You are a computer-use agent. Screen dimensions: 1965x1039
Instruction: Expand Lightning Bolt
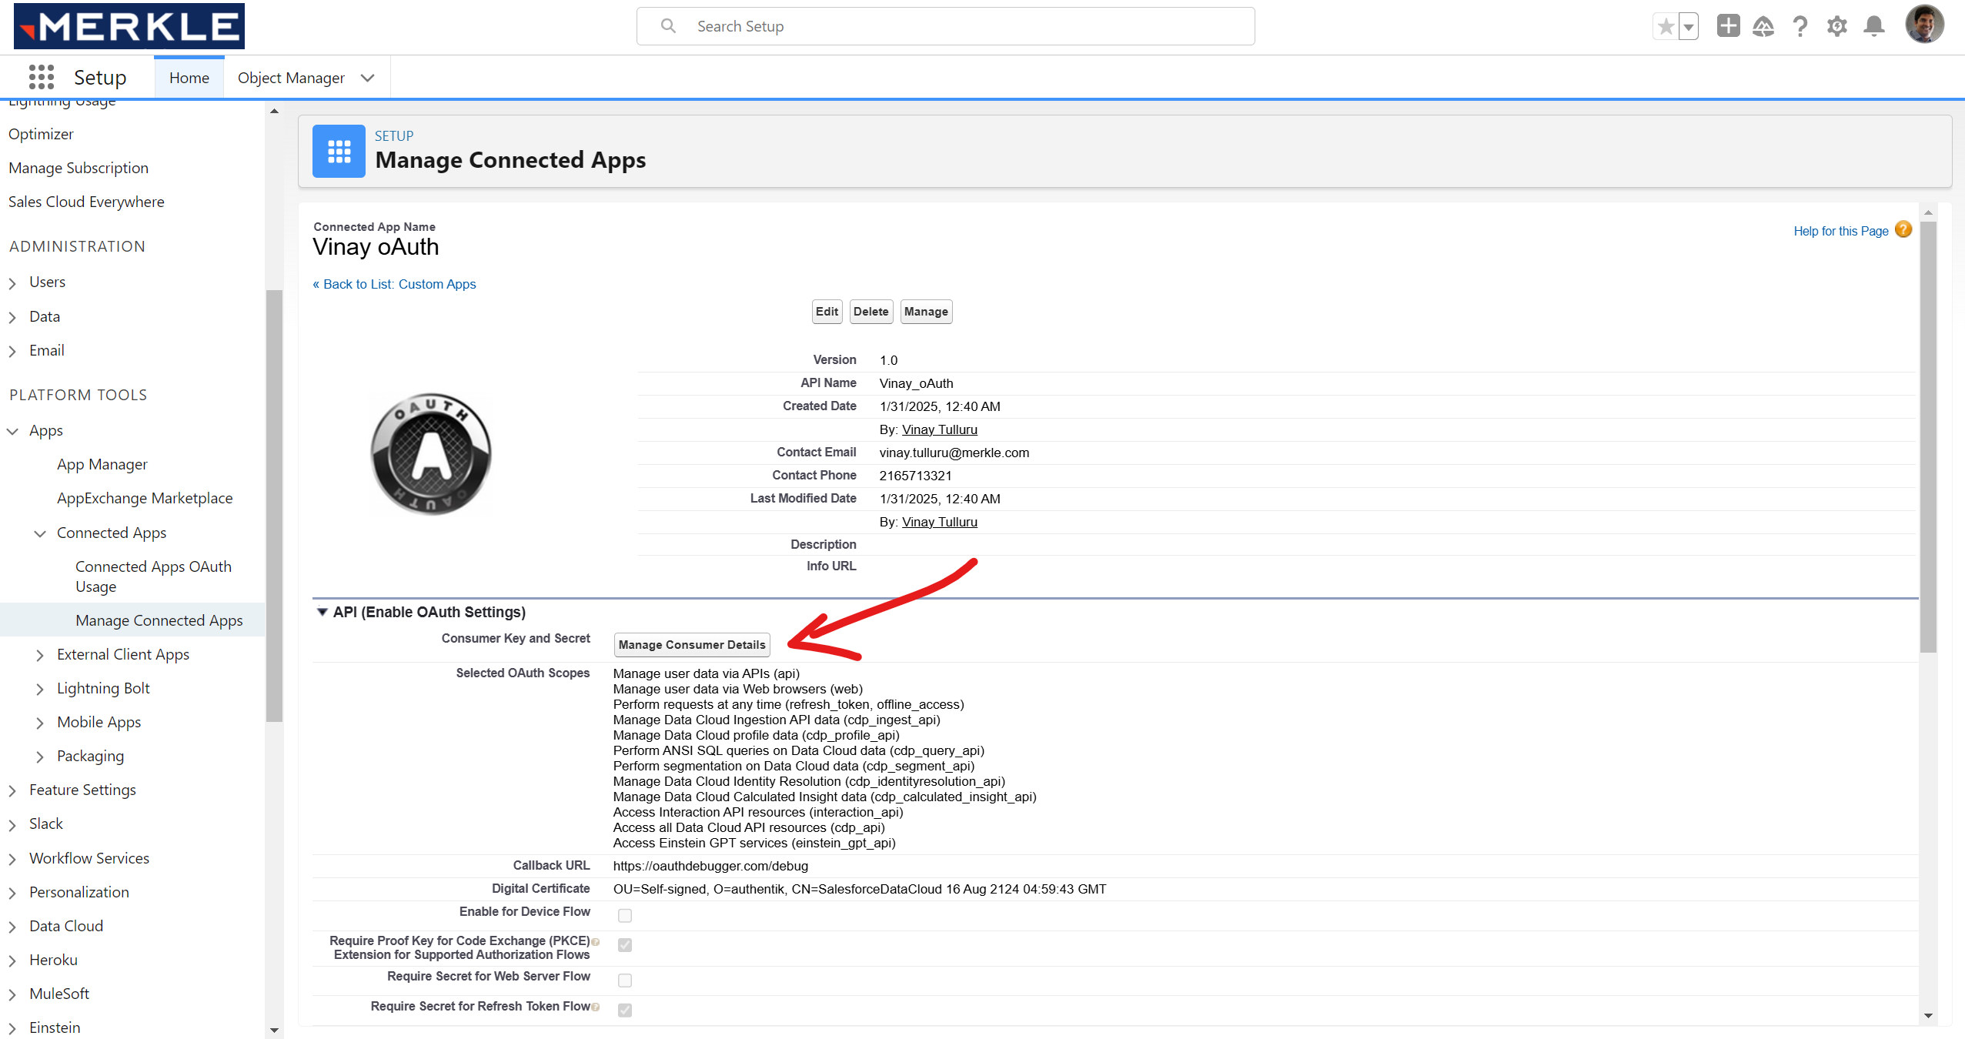(40, 689)
